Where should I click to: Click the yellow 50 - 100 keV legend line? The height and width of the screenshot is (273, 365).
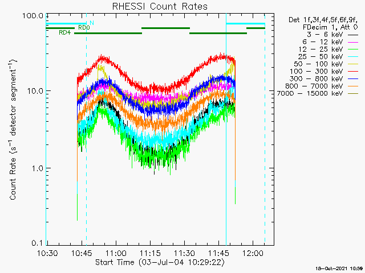click(353, 64)
